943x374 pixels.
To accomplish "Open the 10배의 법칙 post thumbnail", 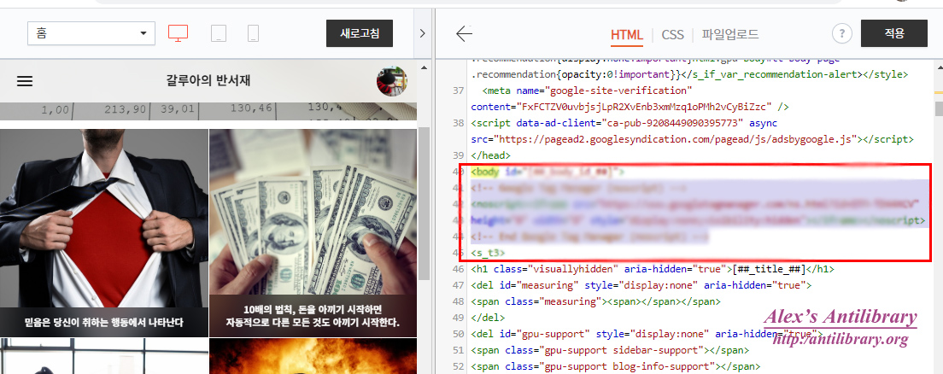I will pyautogui.click(x=313, y=233).
